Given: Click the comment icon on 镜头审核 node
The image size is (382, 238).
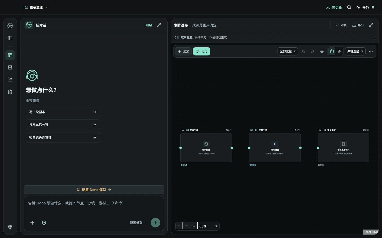Looking at the screenshot, I should [x=320, y=130].
